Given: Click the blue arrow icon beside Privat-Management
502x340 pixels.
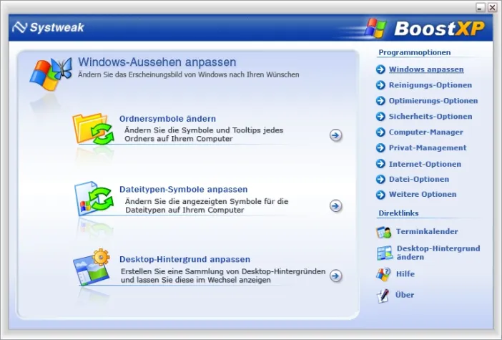Looking at the screenshot, I should point(380,147).
